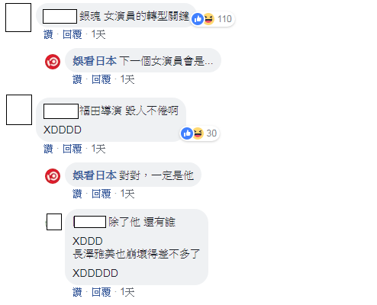Viewport: 377px width, 305px height.
Task: Open 娛看日本 avatar on 下一個女演員 reply
Action: [x=53, y=62]
